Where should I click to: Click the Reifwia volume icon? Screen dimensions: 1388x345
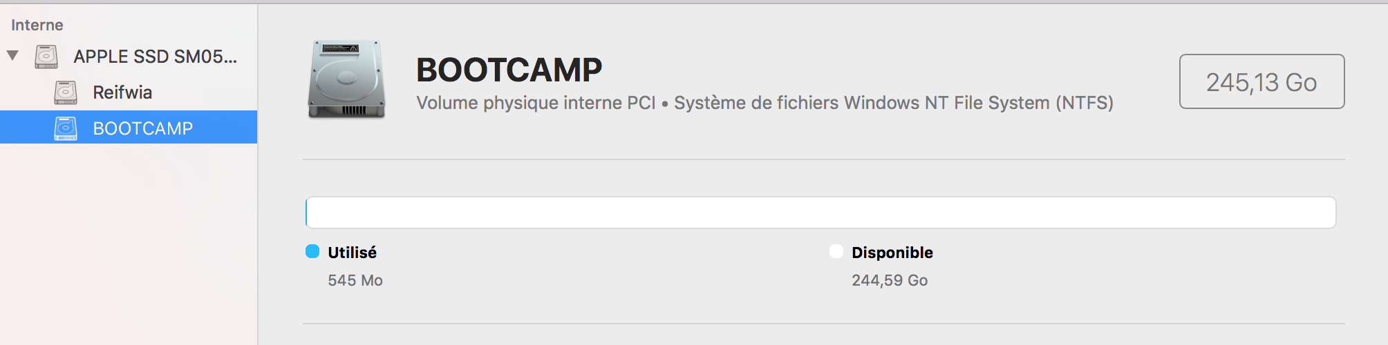click(66, 92)
